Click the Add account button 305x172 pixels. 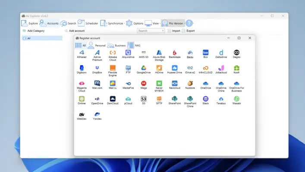(75, 31)
